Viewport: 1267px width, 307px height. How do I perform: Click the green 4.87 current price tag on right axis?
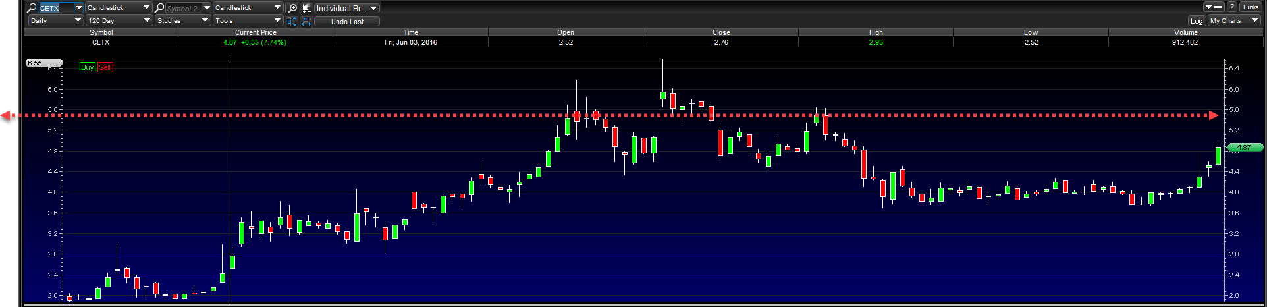pyautogui.click(x=1245, y=148)
